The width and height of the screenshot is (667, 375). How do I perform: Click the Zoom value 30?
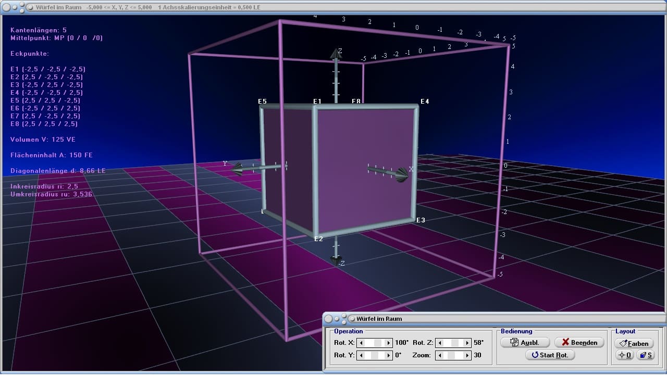(477, 355)
